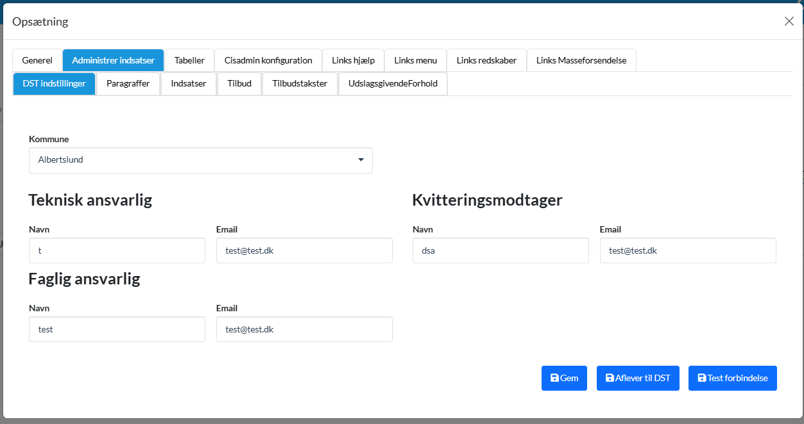Image resolution: width=804 pixels, height=424 pixels.
Task: Select the Cisadmin konfiguration tab
Action: point(268,60)
